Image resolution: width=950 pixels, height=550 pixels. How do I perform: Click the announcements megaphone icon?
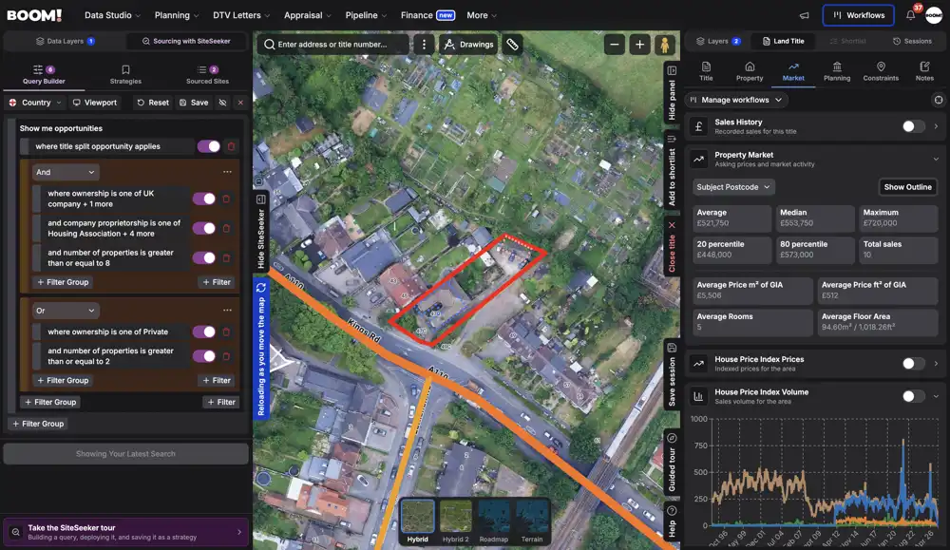pos(804,16)
